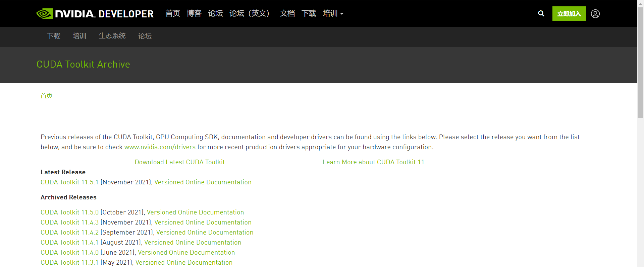Click the NVIDIA Developer logo

[x=95, y=14]
